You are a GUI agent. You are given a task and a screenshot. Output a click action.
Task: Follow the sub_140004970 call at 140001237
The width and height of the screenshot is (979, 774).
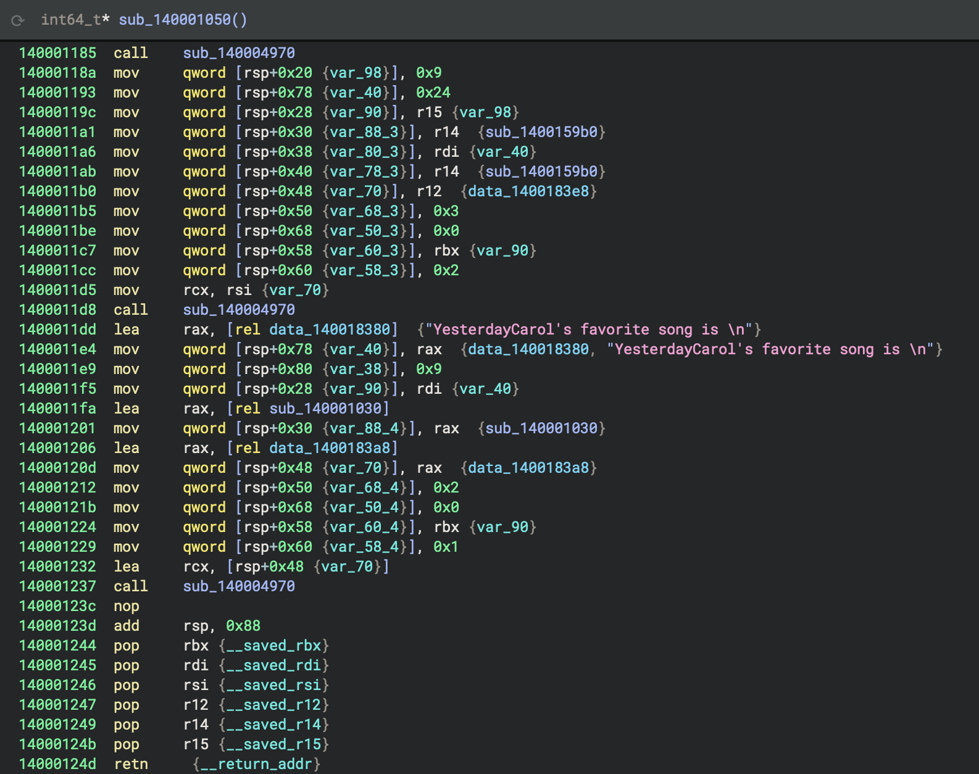(x=238, y=586)
